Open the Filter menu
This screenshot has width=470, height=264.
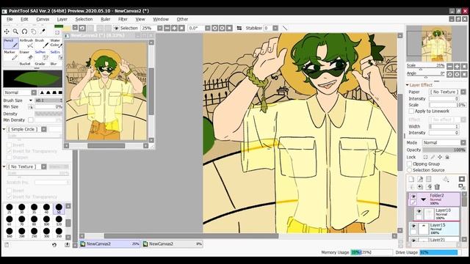tap(123, 19)
